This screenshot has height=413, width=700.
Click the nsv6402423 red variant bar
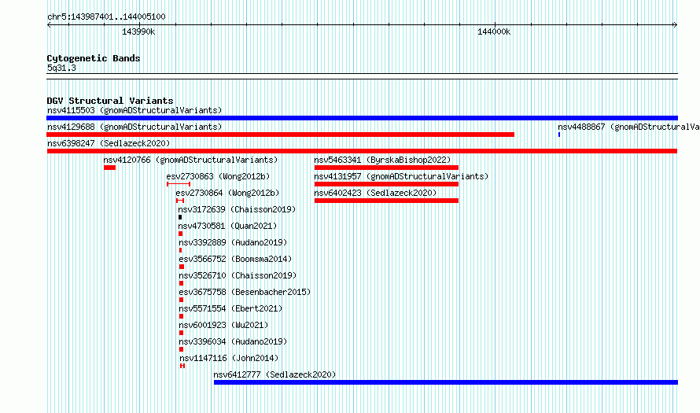click(x=386, y=201)
